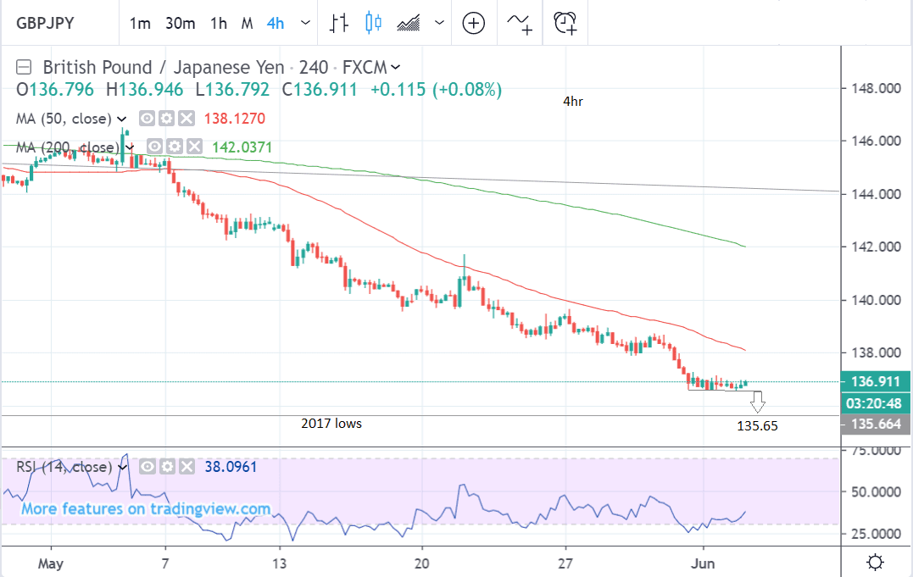Switch to the 30m timeframe
Image resolution: width=913 pixels, height=577 pixels.
point(180,23)
